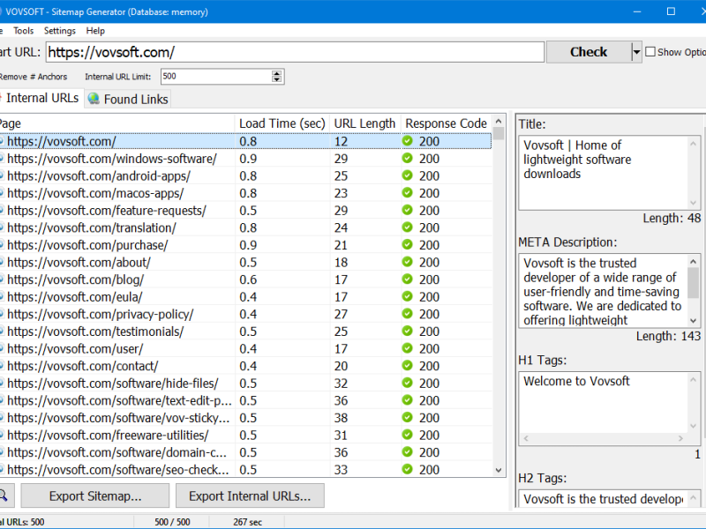706x529 pixels.
Task: Click the 500 / 500 status bar entry
Action: click(x=172, y=522)
